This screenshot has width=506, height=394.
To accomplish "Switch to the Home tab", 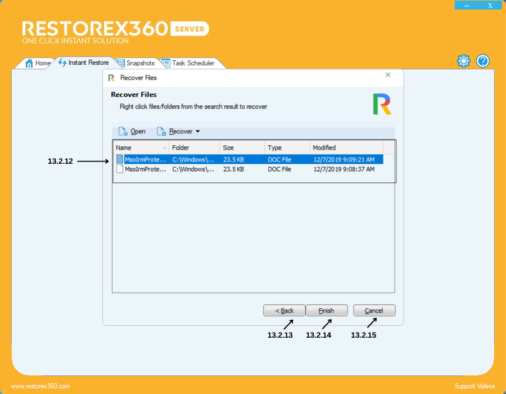I will (38, 63).
